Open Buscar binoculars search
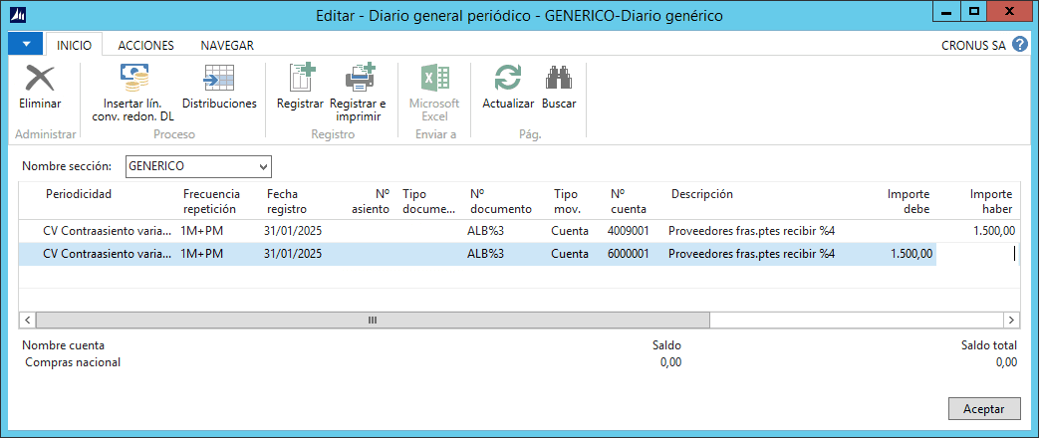The width and height of the screenshot is (1039, 438). coord(559,87)
